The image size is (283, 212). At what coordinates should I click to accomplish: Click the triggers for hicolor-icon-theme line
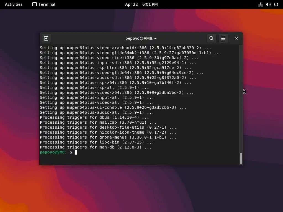pyautogui.click(x=108, y=132)
